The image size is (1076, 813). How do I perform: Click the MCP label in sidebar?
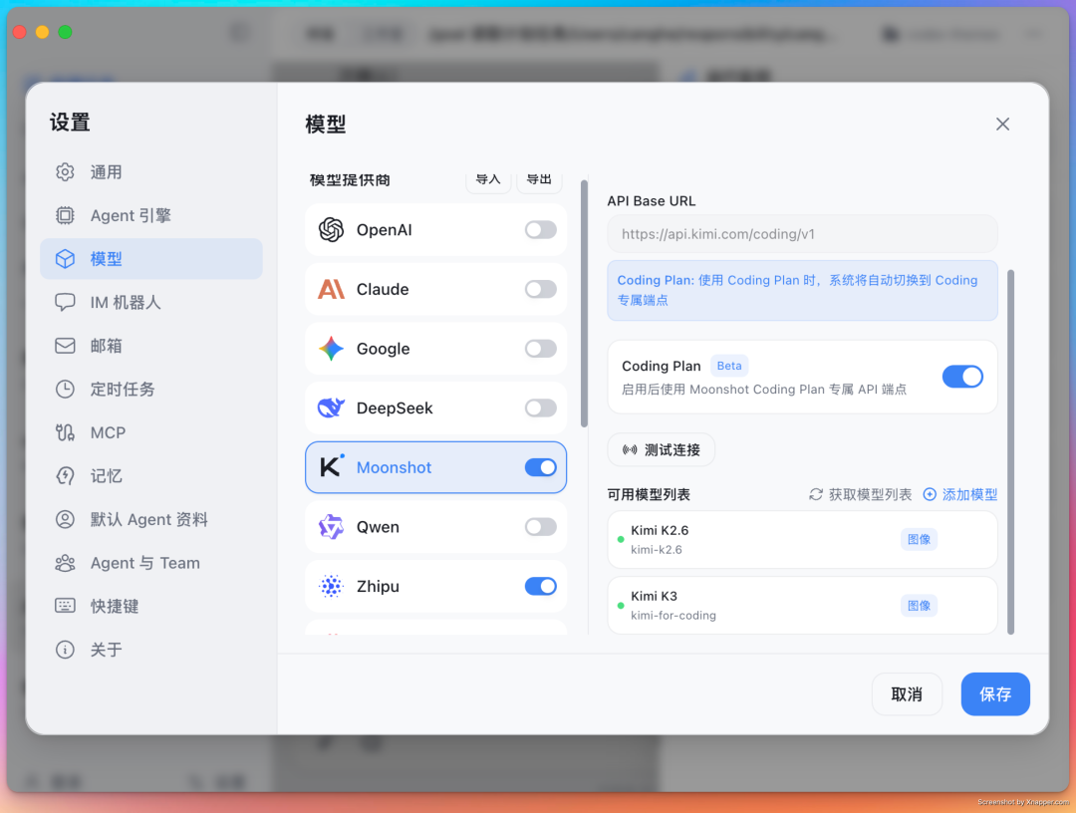click(x=108, y=432)
